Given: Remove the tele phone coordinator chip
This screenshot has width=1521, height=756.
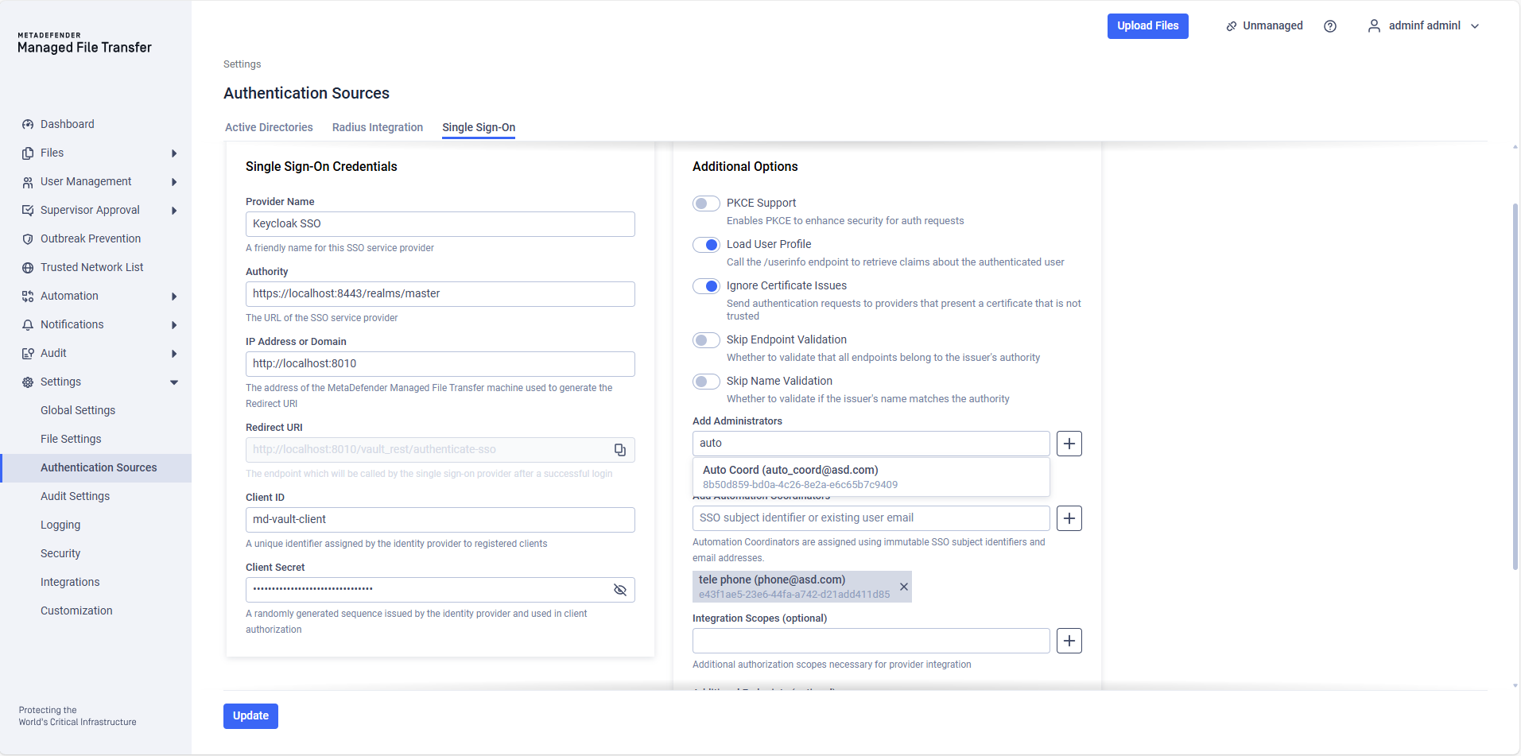Looking at the screenshot, I should (903, 587).
